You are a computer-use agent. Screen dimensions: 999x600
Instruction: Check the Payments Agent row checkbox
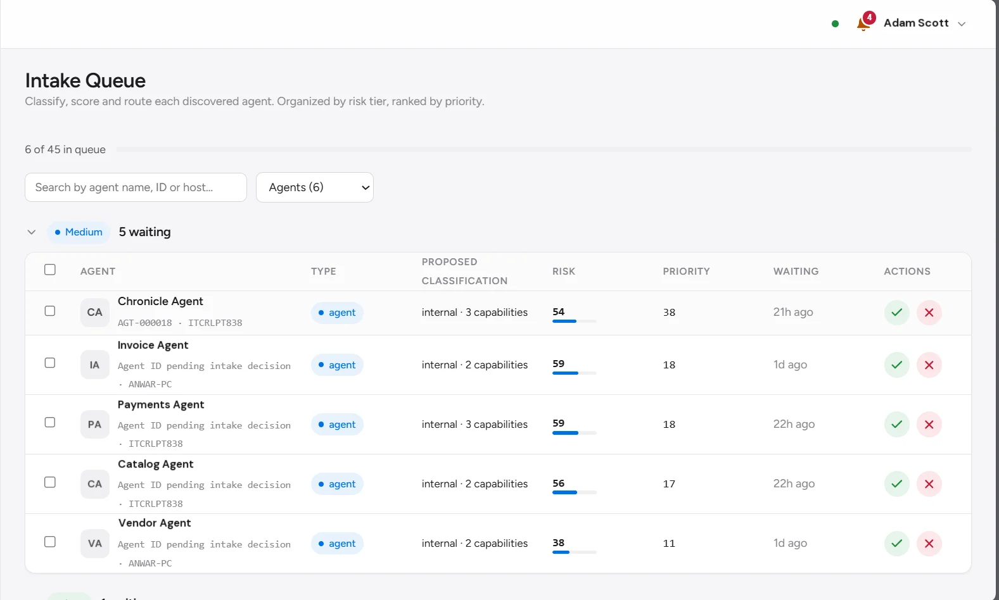click(50, 422)
